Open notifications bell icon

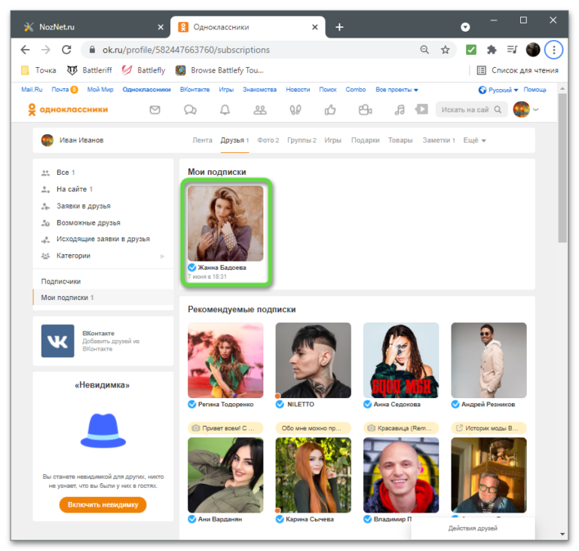tap(225, 110)
